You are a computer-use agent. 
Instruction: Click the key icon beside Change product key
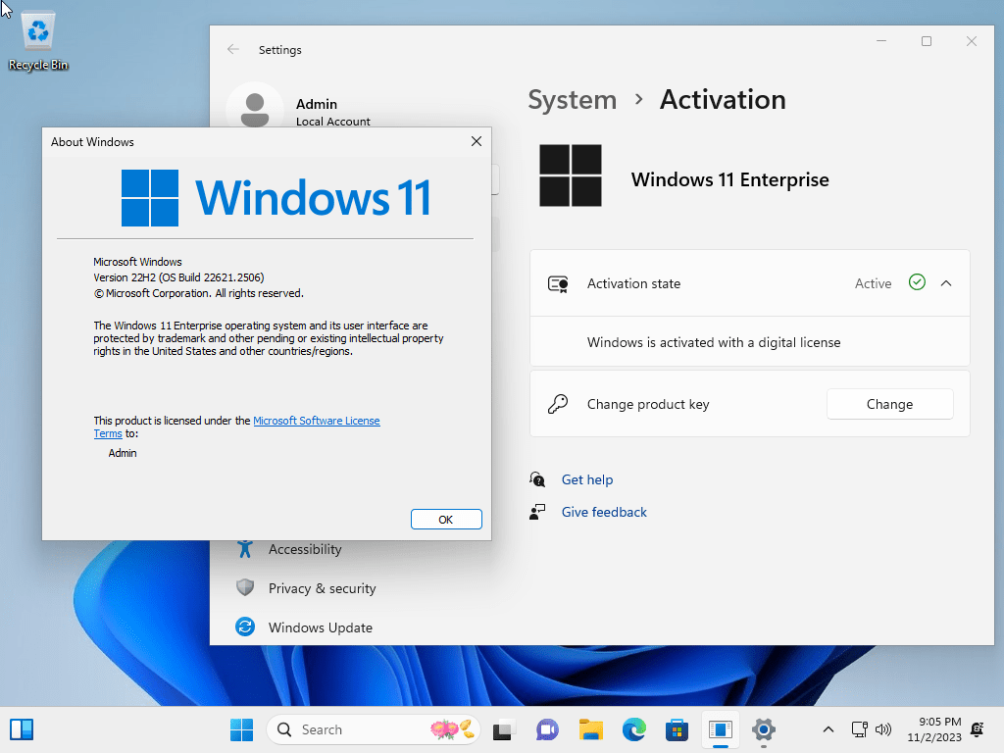coord(558,404)
